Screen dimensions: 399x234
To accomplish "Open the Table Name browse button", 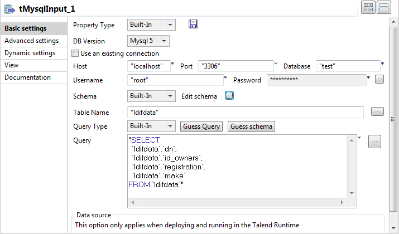I will click(x=377, y=112).
